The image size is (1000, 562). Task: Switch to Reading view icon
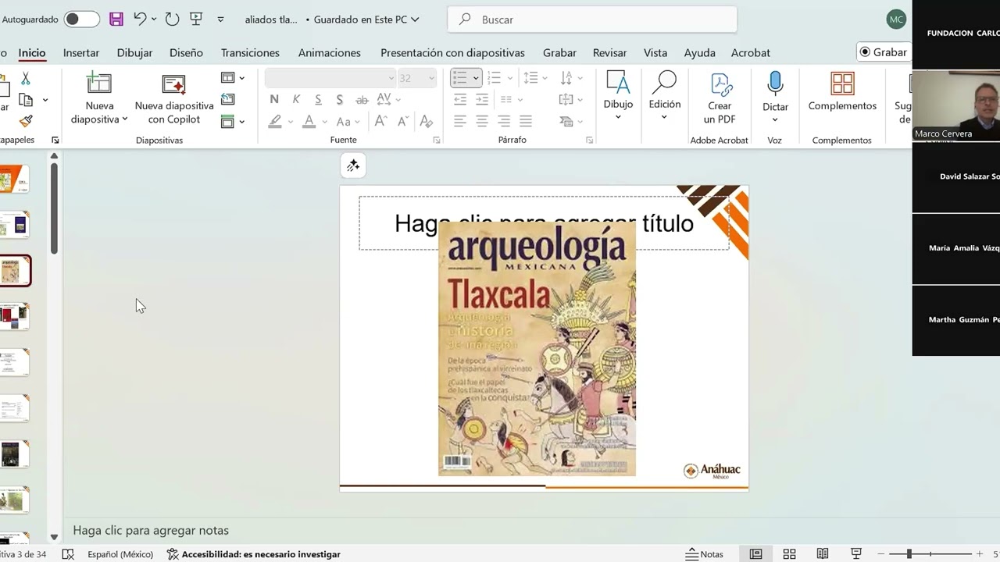tap(823, 554)
